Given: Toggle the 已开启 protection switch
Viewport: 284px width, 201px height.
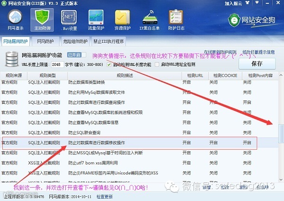Looking at the screenshot, I should [76, 55].
